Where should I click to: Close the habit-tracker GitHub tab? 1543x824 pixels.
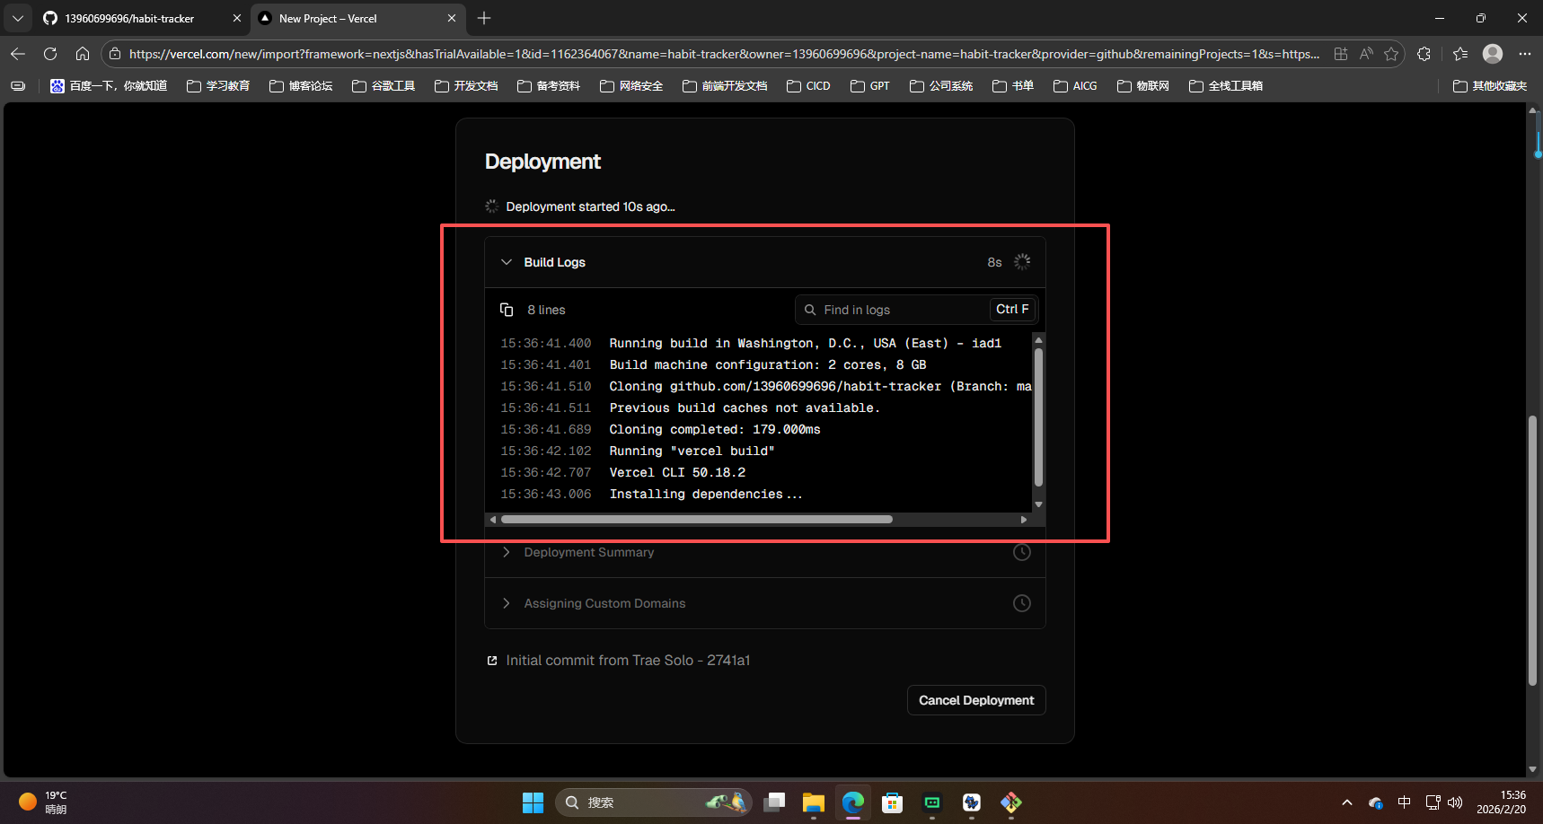(237, 18)
